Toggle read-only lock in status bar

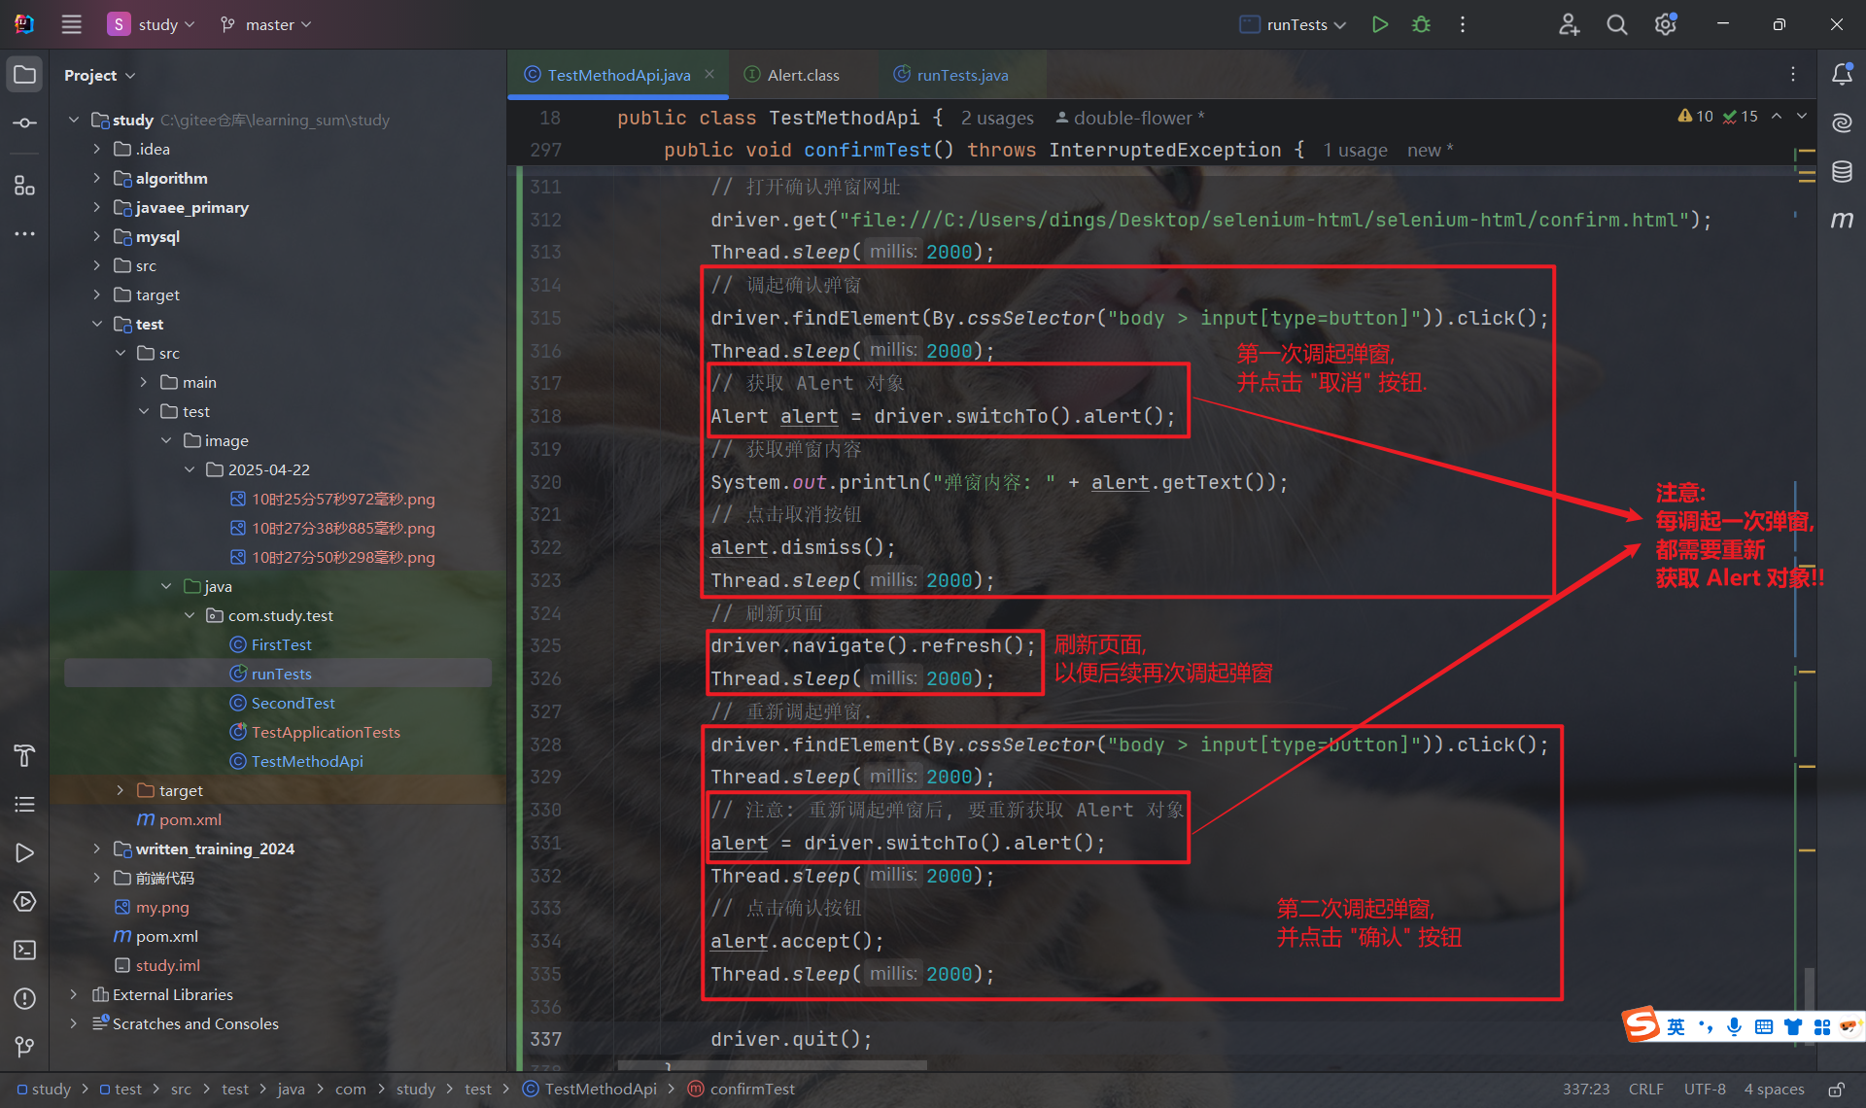1836,1090
